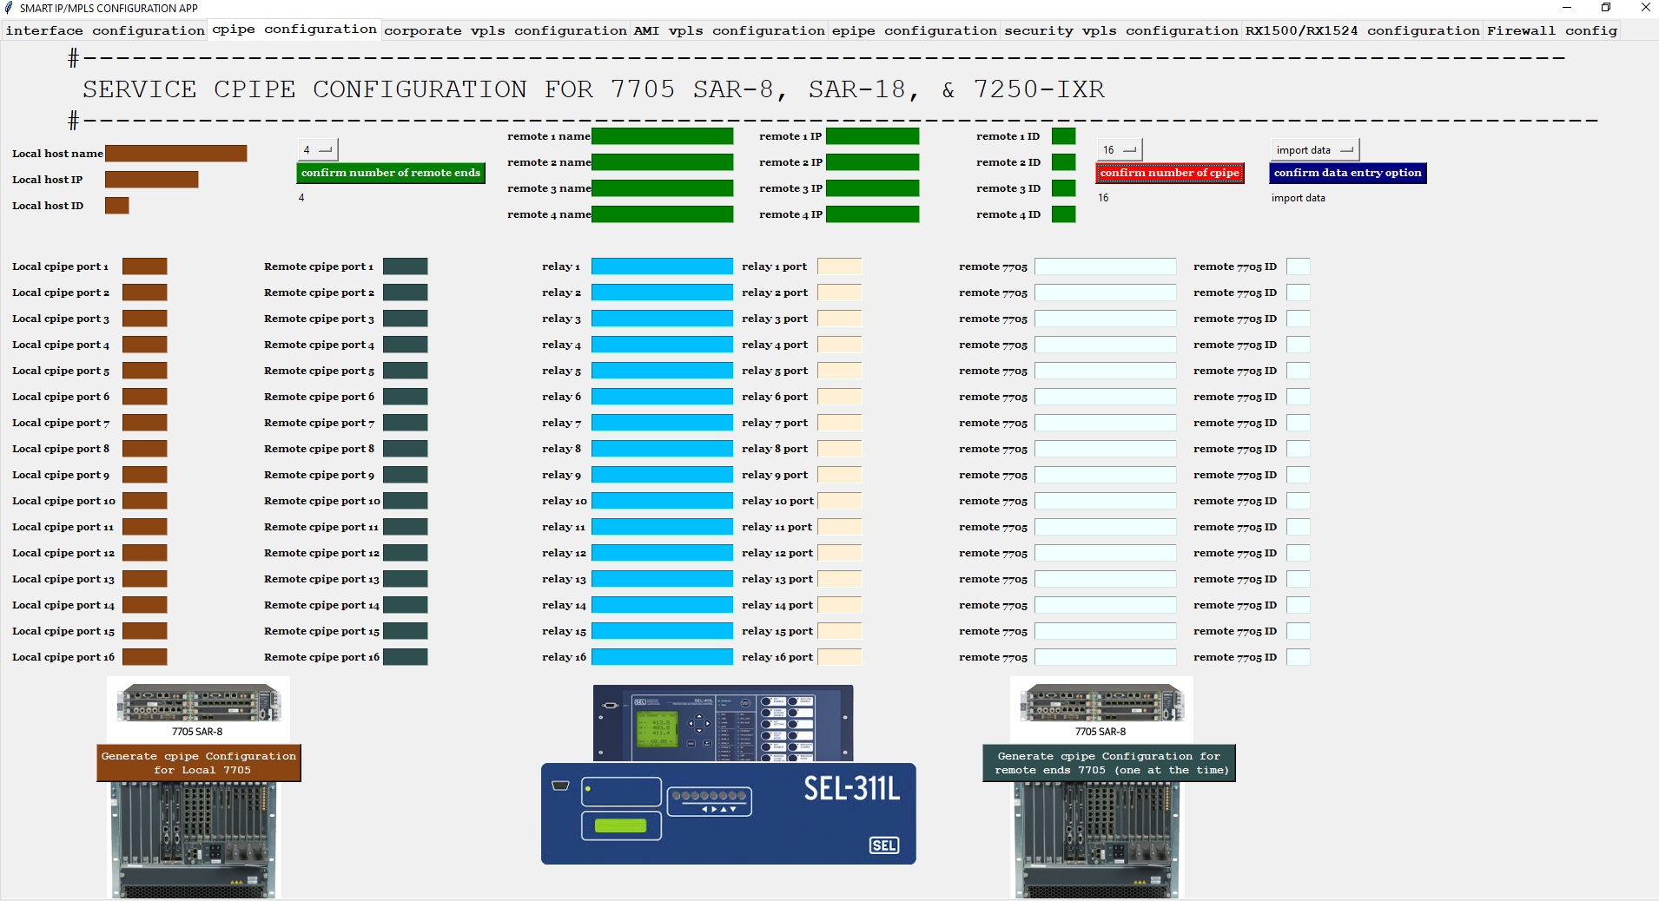Click 7705 SAR-8 image above Local generate button

(x=198, y=710)
